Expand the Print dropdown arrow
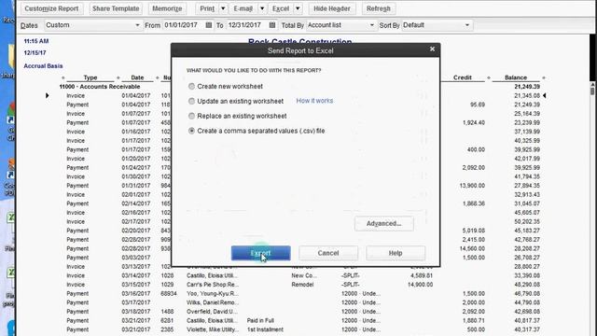This screenshot has width=597, height=336. click(x=223, y=8)
